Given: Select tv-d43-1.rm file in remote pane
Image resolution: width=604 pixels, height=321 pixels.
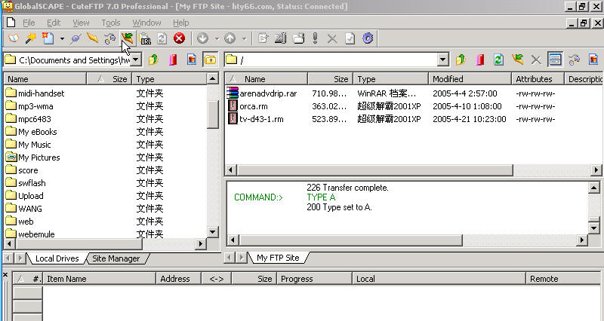Looking at the screenshot, I should pyautogui.click(x=261, y=119).
